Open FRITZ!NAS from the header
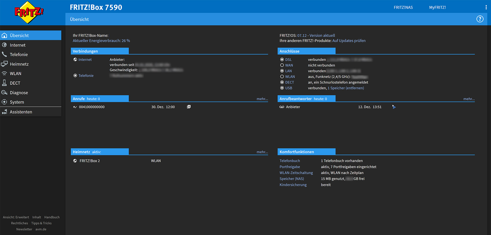Viewport: 491px width, 235px height. click(x=403, y=7)
